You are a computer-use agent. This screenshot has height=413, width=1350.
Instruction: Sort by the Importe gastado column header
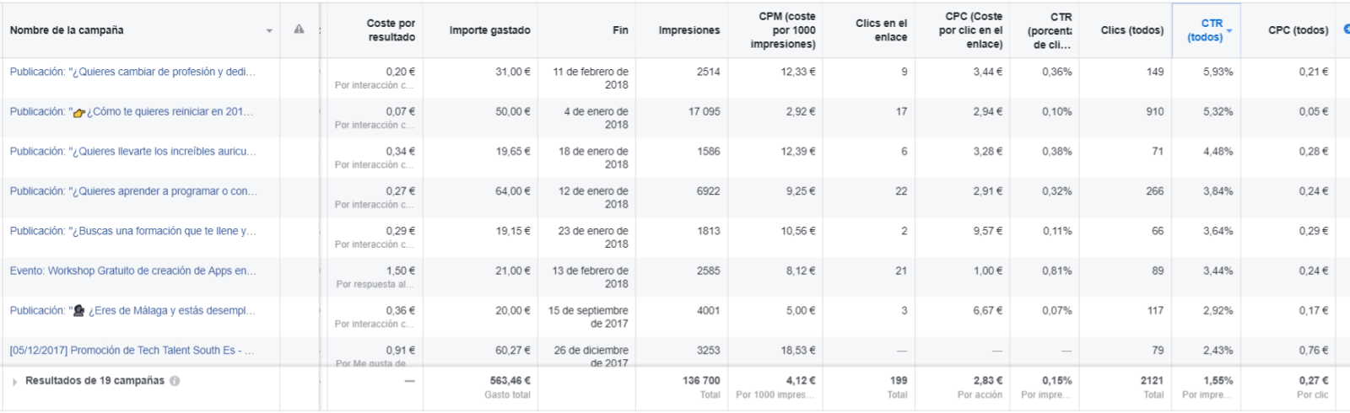pos(489,30)
